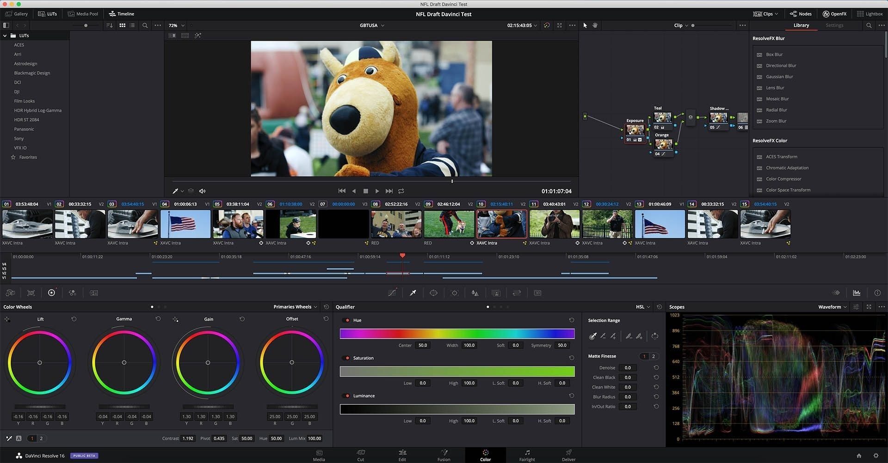Select clip 04 American flag thumbnail
This screenshot has height=463, width=888.
tap(185, 224)
